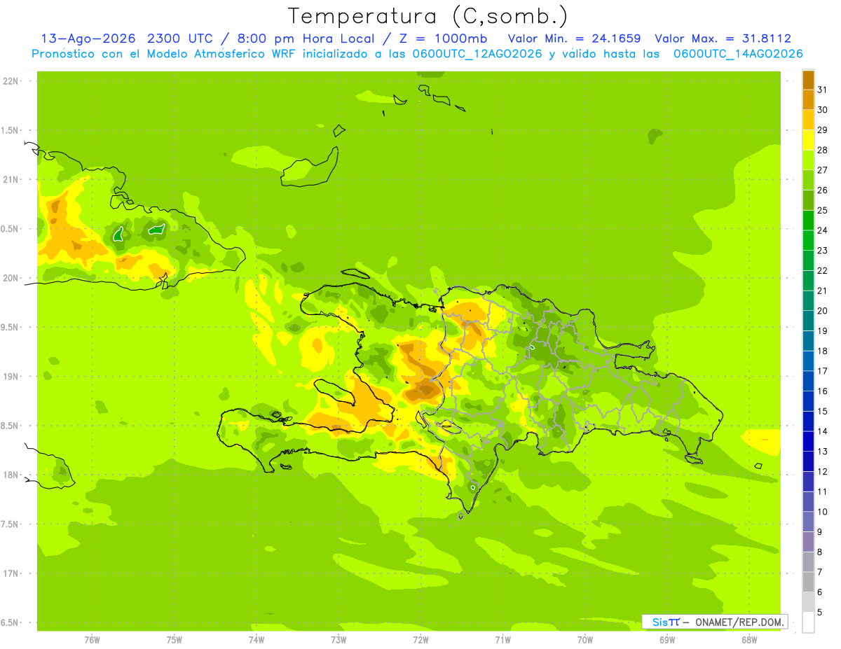The width and height of the screenshot is (841, 649).
Task: Pick the dark orange swatch above 31
Action: (808, 80)
